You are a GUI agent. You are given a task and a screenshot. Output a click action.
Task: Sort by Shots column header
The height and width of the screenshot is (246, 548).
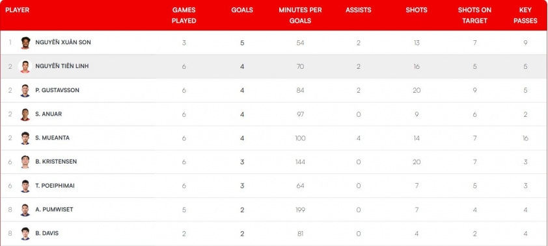pos(417,10)
